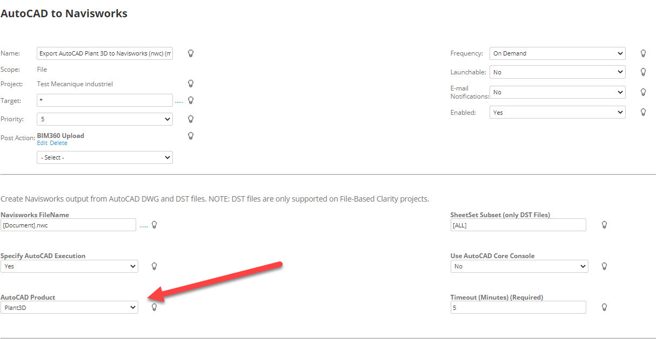Click the dotted browse link beside Target

(x=179, y=101)
